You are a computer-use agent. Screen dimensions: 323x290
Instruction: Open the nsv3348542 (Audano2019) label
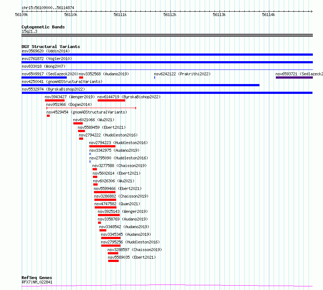click(124, 227)
